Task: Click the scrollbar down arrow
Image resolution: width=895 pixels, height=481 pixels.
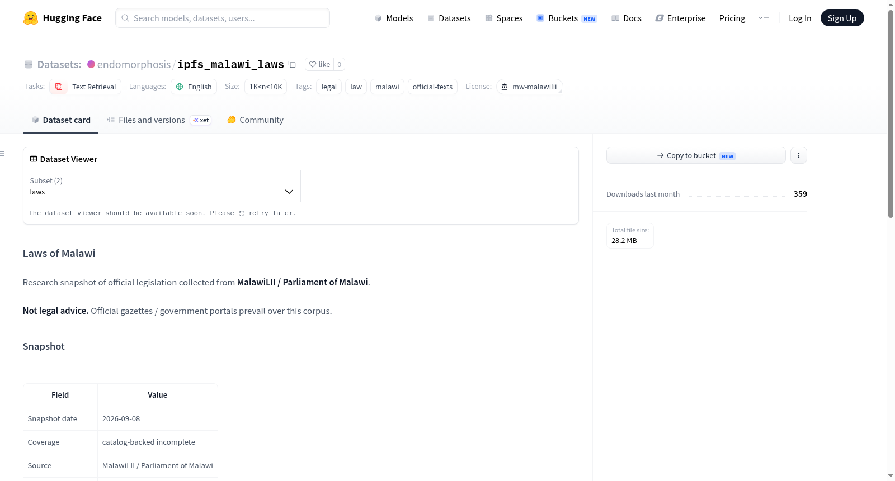Action: (x=891, y=476)
